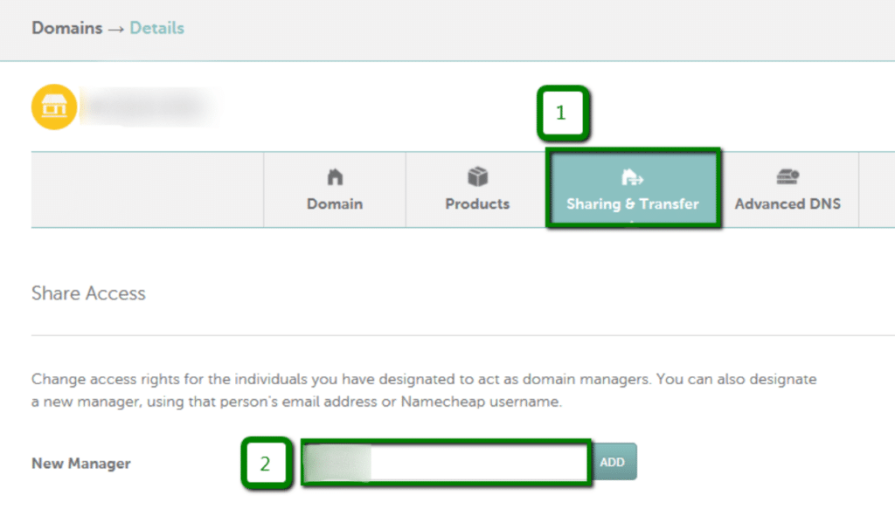Select the Sharing & Transfer tab
Image resolution: width=895 pixels, height=509 pixels.
coord(633,203)
